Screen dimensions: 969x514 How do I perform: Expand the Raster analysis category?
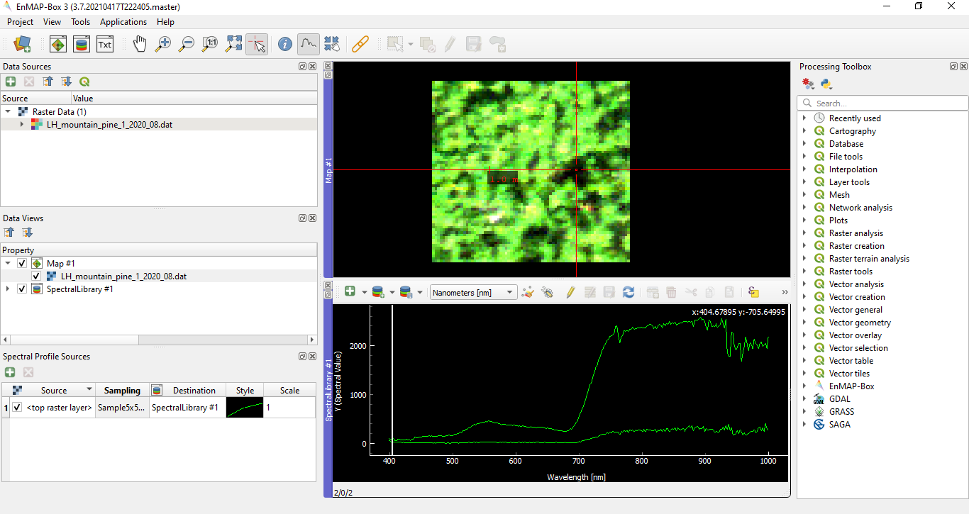[804, 233]
